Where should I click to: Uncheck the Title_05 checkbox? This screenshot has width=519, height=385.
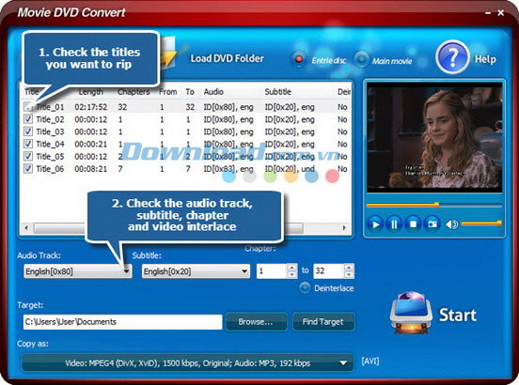28,156
